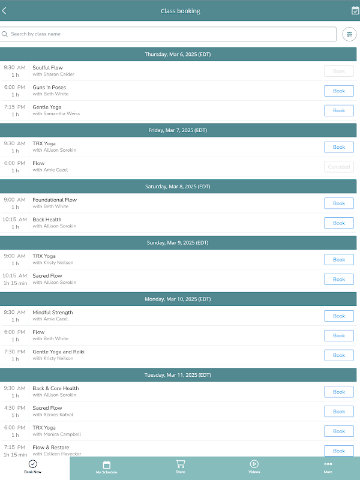Book Sunday Sacred Flow class
This screenshot has height=480, width=360.
[x=338, y=279]
